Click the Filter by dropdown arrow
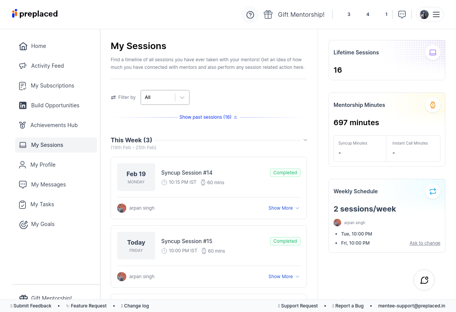Screen dimensions: 456x312 click(182, 97)
